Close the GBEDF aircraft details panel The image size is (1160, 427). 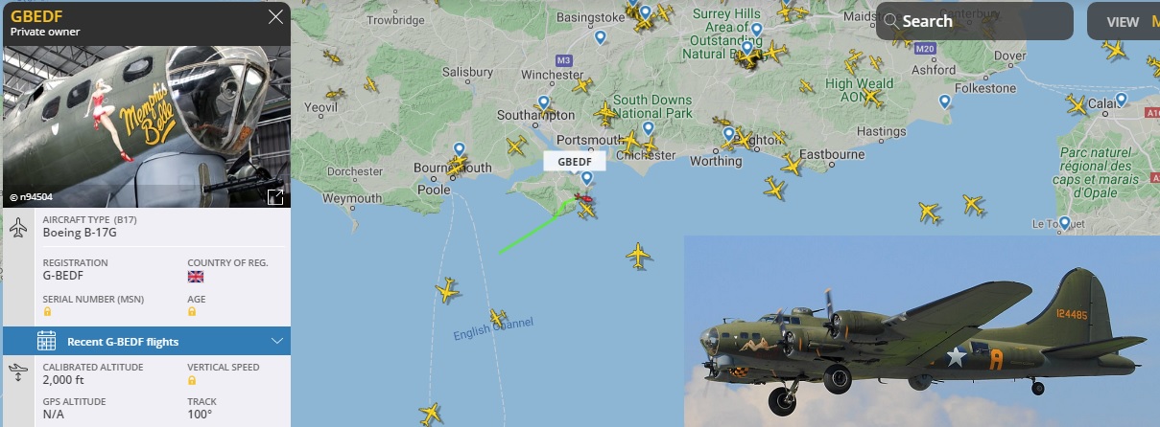276,17
